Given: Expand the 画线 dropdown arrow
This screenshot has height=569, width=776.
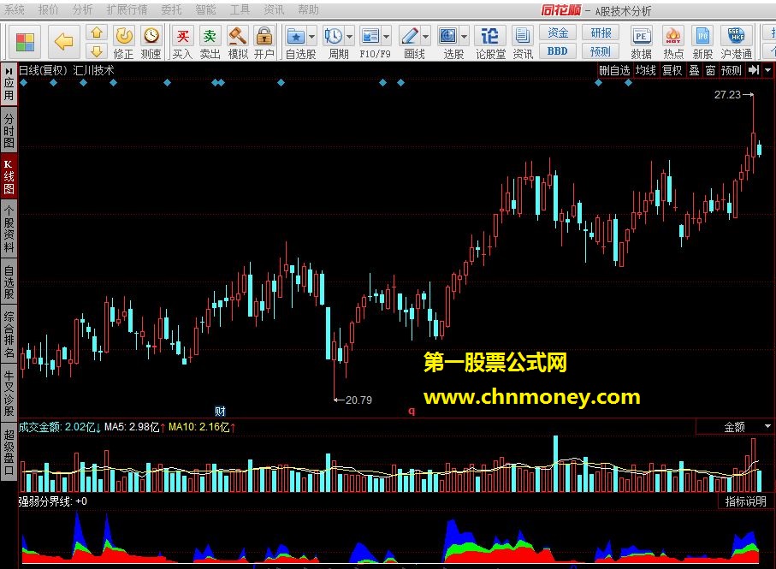Looking at the screenshot, I should pos(425,37).
